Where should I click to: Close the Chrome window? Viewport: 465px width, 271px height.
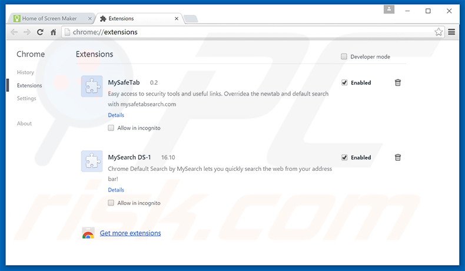click(449, 11)
